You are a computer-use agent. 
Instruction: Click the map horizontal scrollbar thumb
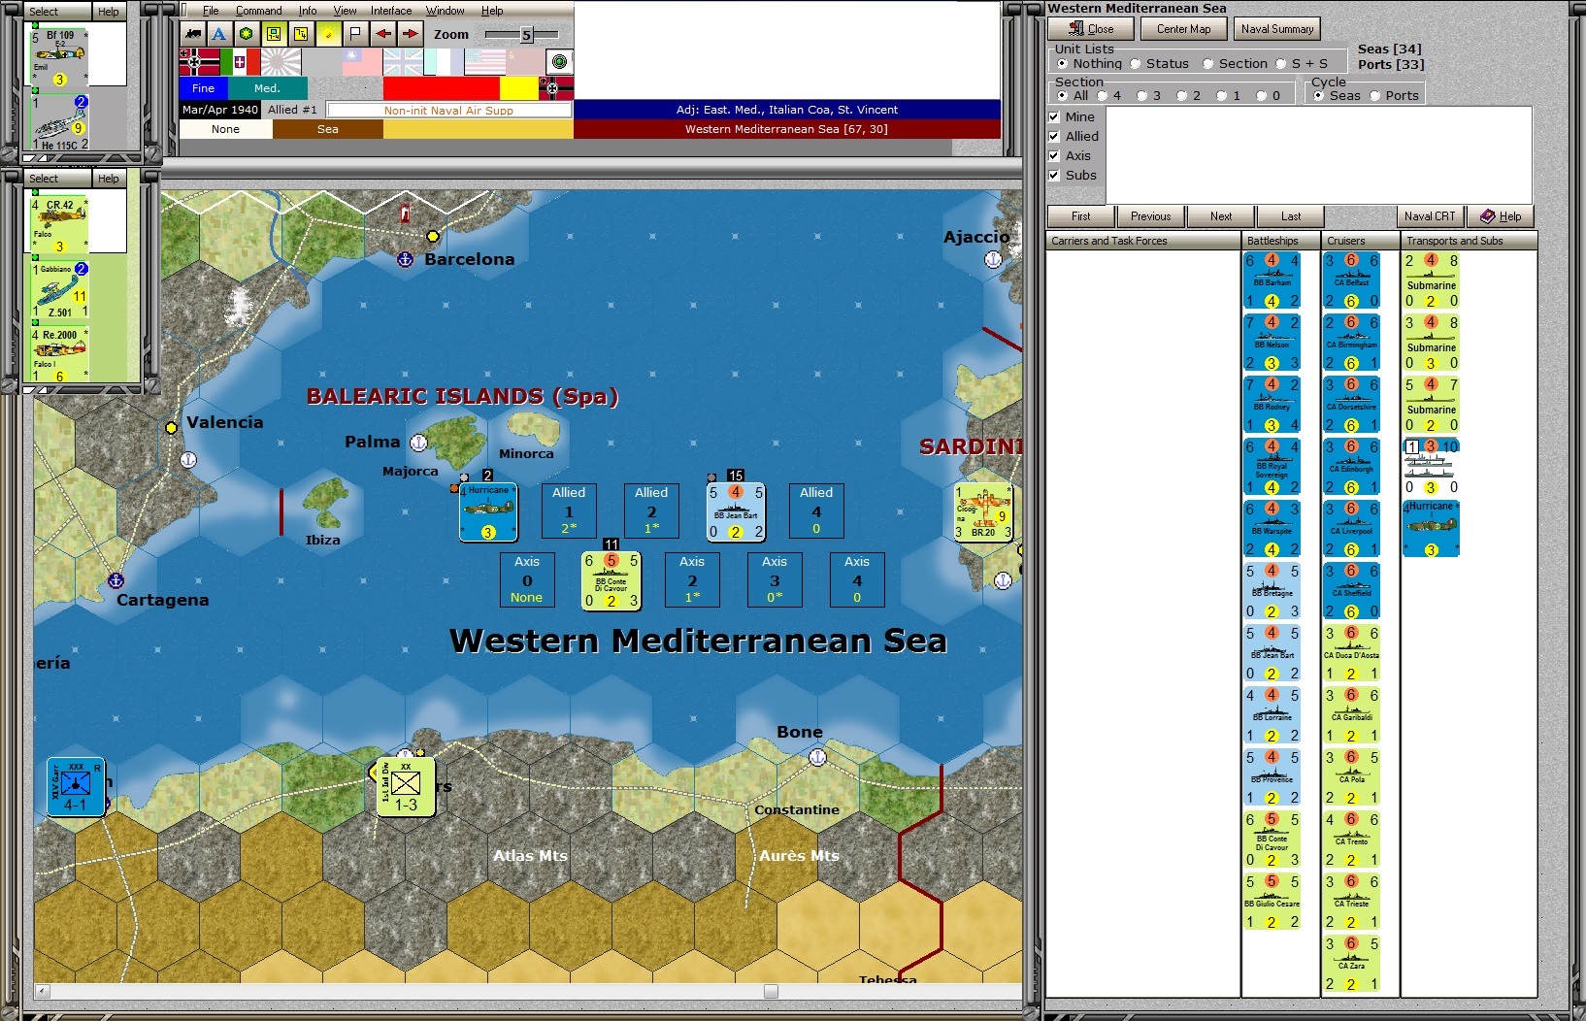coord(771,991)
